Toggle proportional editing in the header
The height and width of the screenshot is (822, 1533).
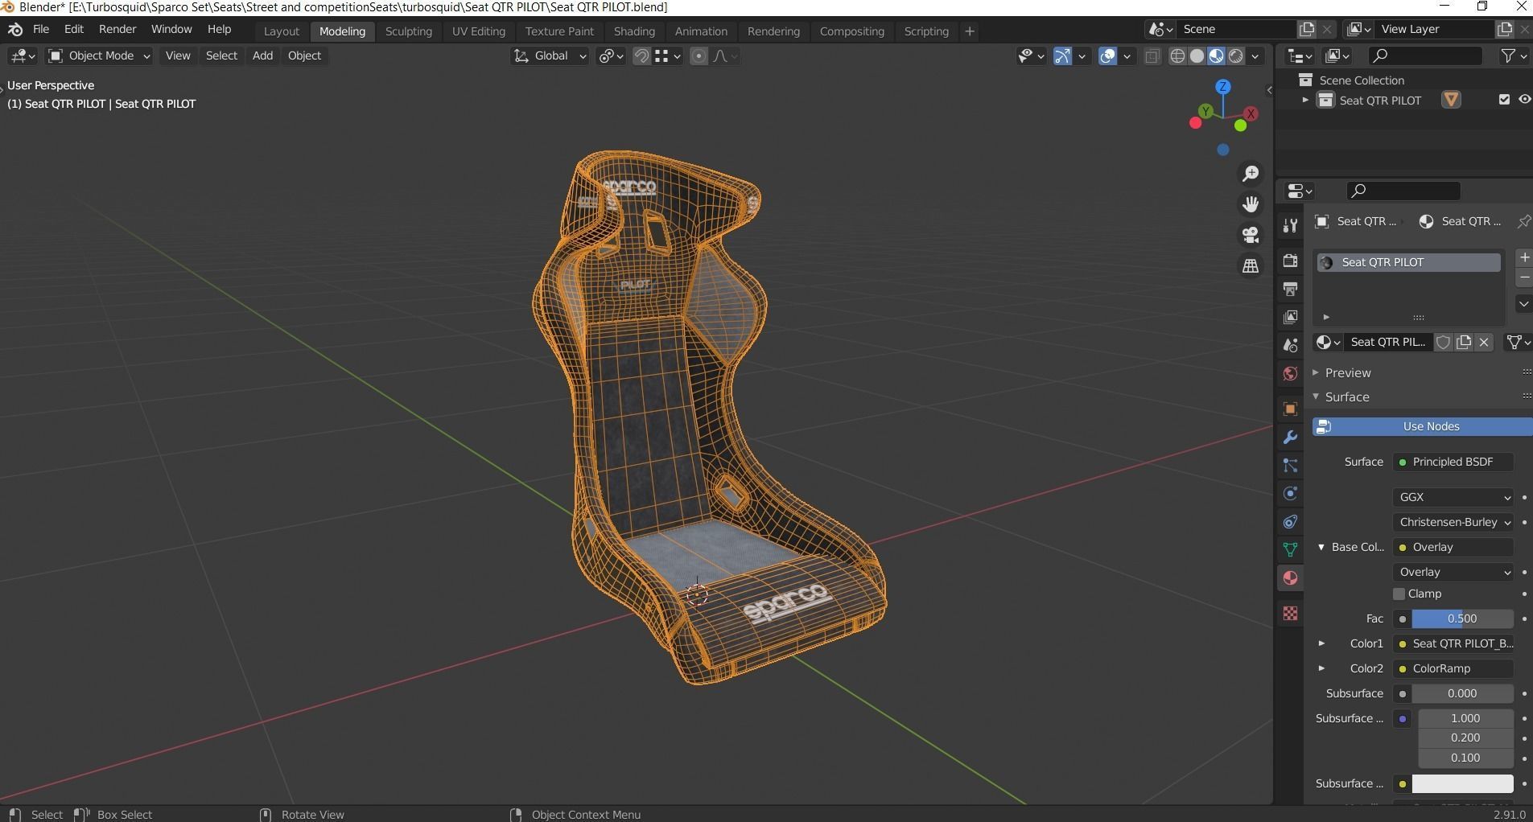click(699, 55)
